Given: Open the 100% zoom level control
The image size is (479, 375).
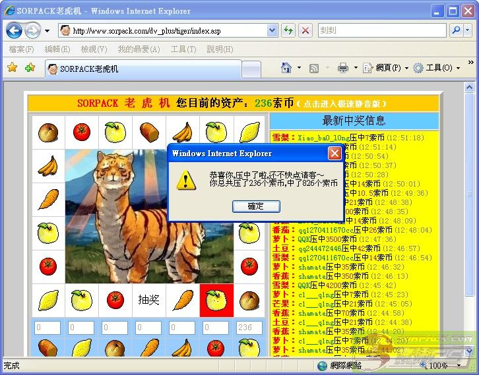Looking at the screenshot, I should point(443,365).
